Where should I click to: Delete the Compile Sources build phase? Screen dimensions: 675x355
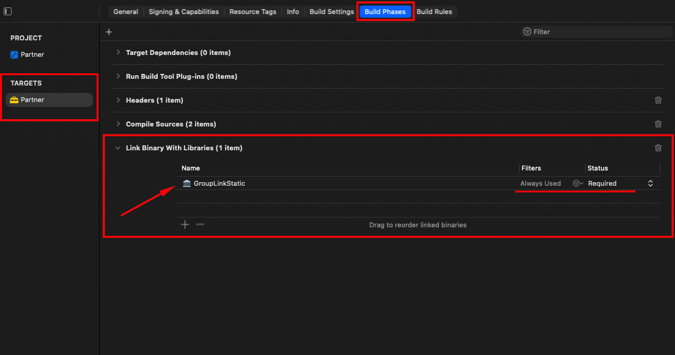click(x=658, y=124)
